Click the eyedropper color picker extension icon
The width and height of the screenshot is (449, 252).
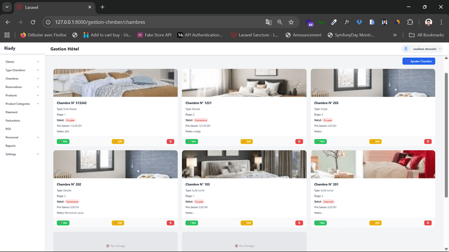(334, 22)
